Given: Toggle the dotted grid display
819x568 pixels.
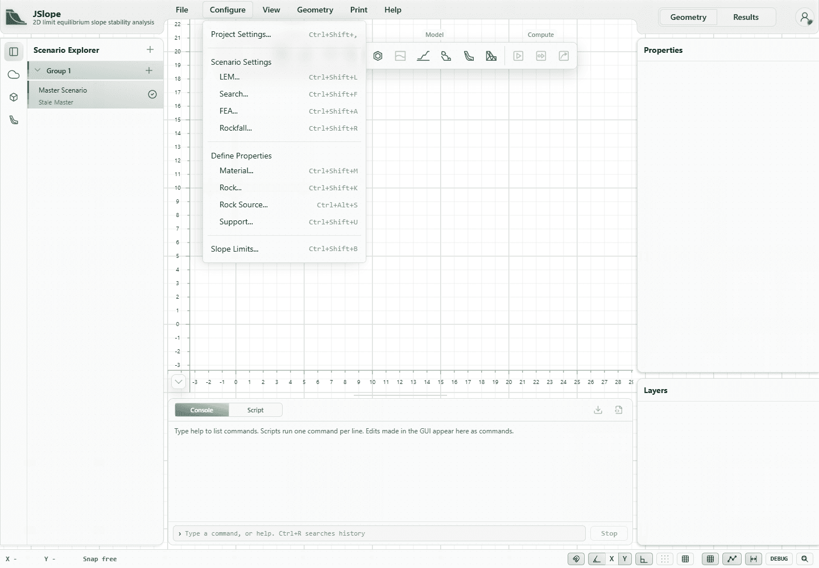Looking at the screenshot, I should coord(664,559).
